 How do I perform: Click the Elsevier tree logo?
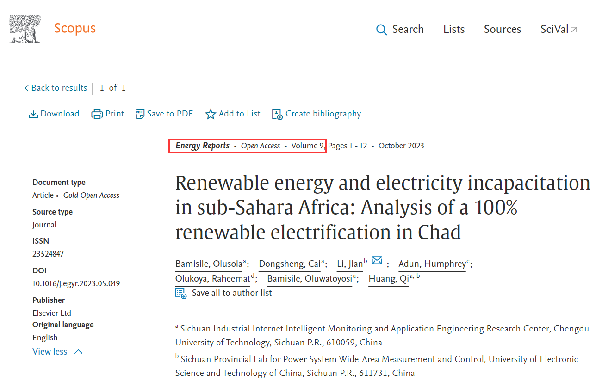[25, 29]
